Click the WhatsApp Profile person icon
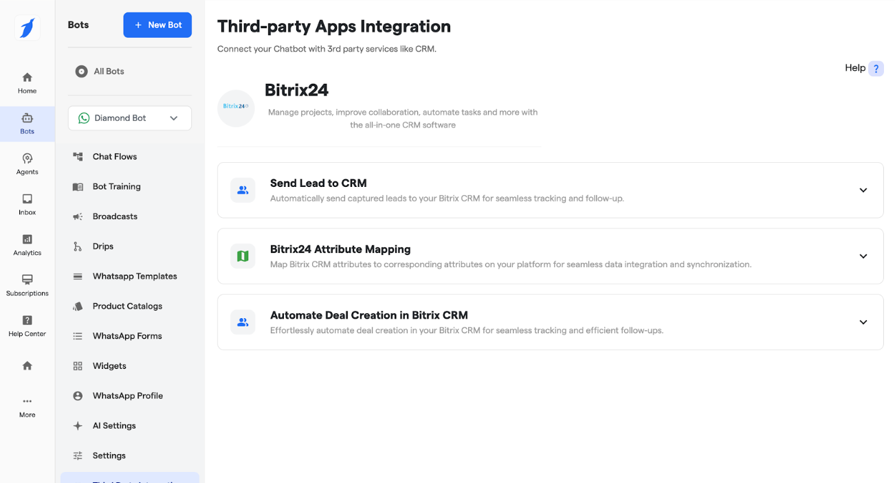The image size is (895, 483). pos(78,396)
